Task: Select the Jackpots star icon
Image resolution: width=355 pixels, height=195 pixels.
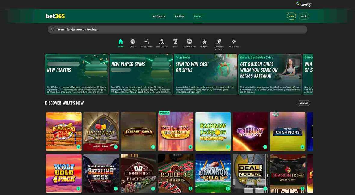Action: click(x=204, y=42)
